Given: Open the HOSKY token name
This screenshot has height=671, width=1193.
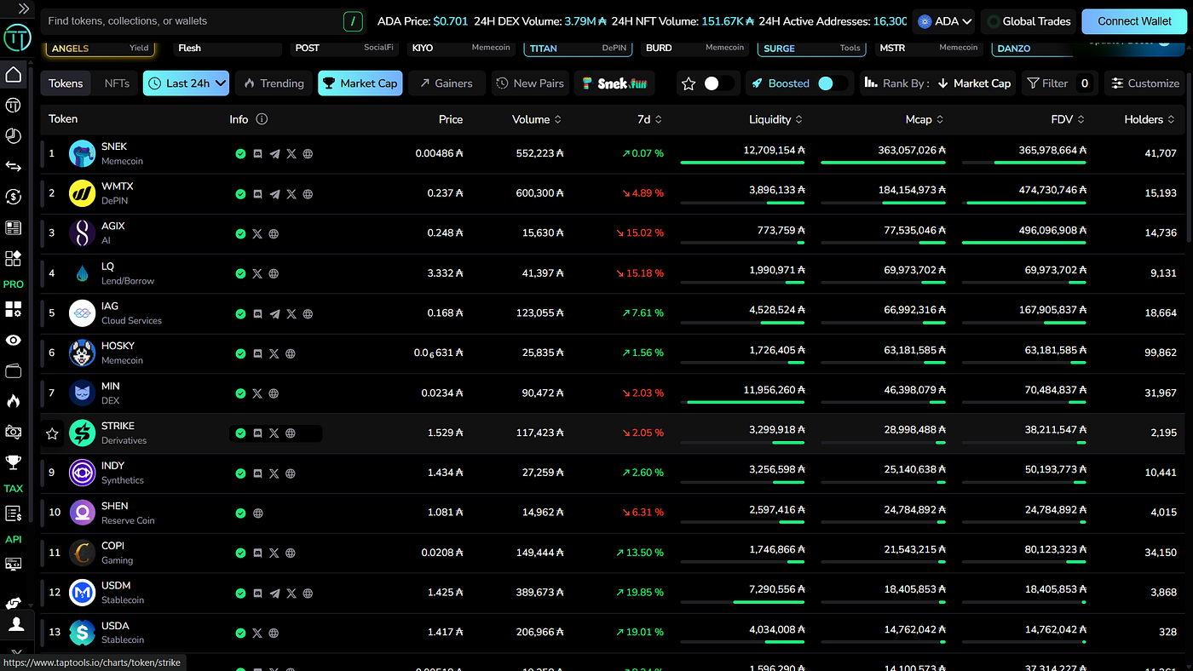Looking at the screenshot, I should point(118,346).
